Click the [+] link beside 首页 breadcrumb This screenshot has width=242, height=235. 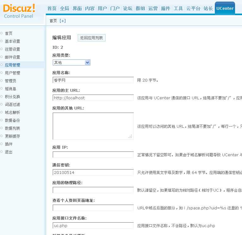pos(63,21)
